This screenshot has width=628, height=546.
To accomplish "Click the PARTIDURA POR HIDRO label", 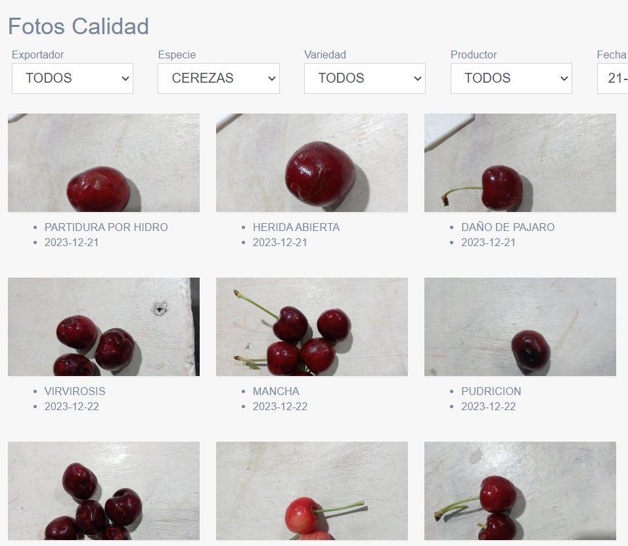I will point(106,227).
